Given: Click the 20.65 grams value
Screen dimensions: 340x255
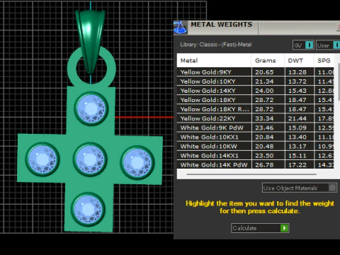Looking at the screenshot, I should 264,72.
